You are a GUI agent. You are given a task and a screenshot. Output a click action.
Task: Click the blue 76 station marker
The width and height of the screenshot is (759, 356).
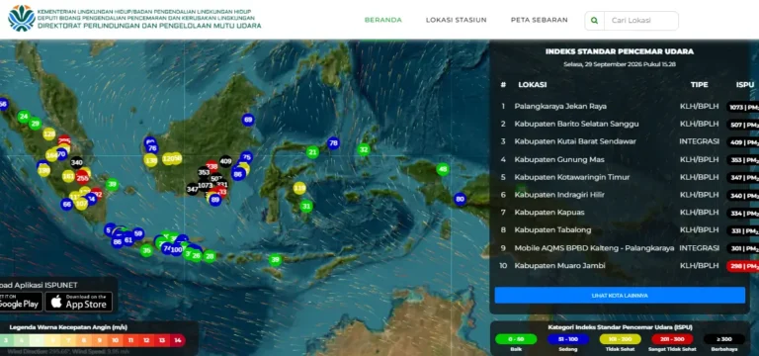(x=152, y=148)
